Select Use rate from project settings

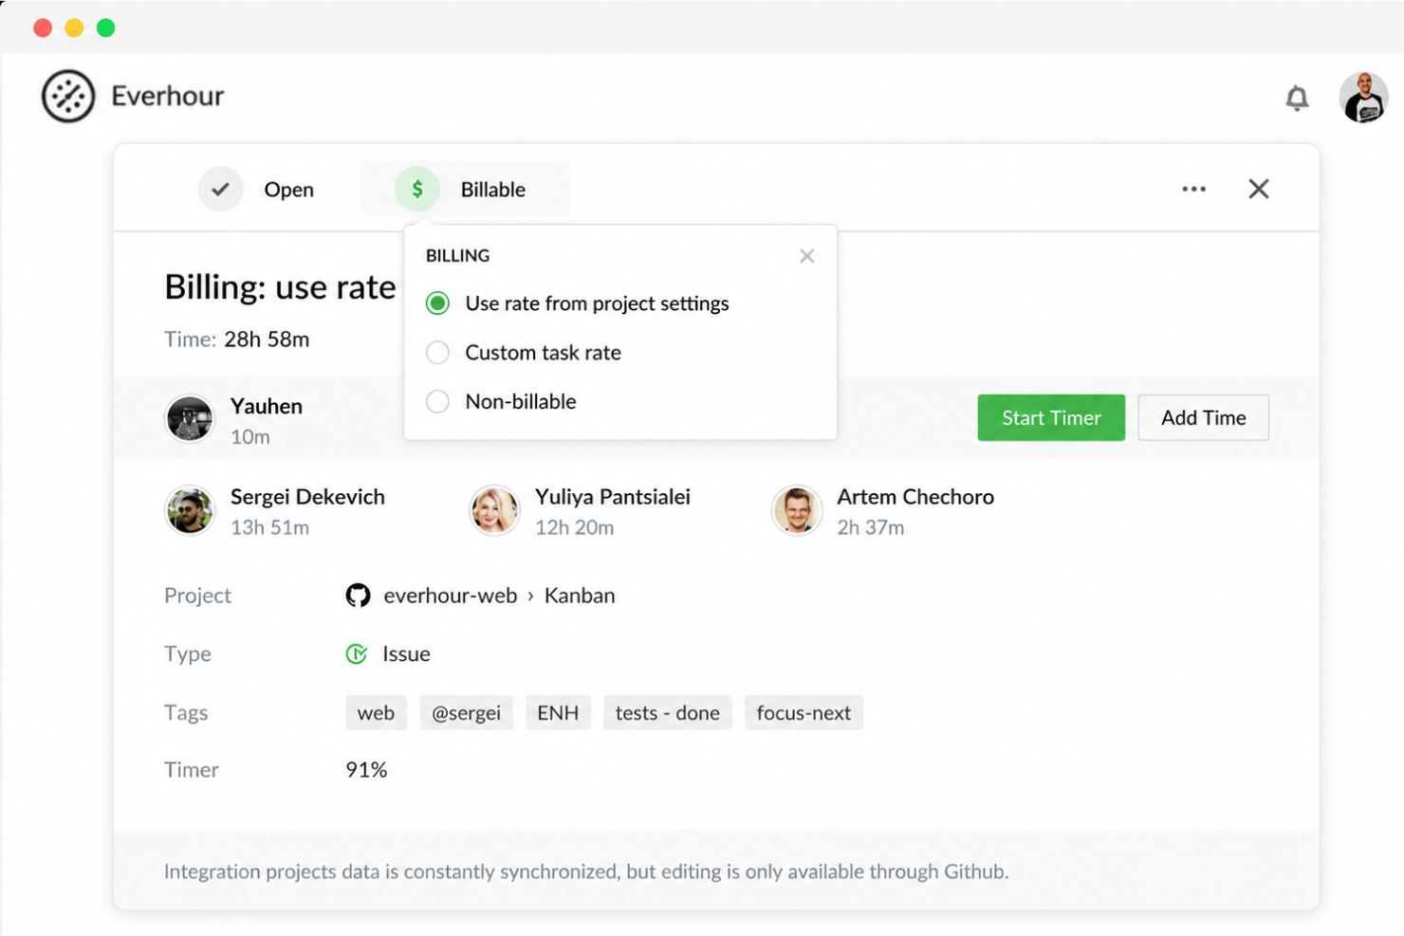pyautogui.click(x=578, y=303)
